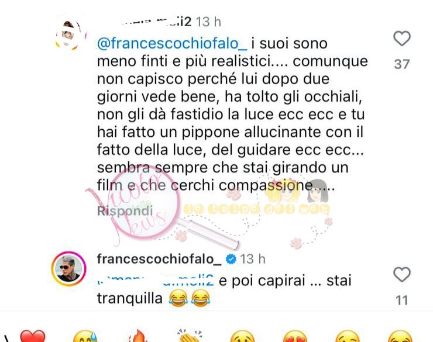Like francescochiofalo_'s reply with heart icon
The image size is (433, 342).
pos(402,274)
